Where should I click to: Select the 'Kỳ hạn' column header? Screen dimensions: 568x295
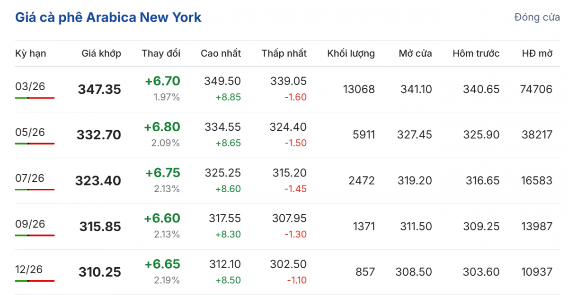pos(31,53)
